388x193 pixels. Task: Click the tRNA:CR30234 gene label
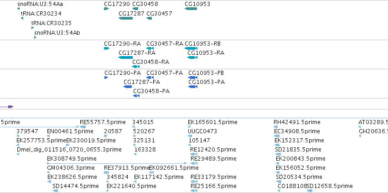pos(41,13)
